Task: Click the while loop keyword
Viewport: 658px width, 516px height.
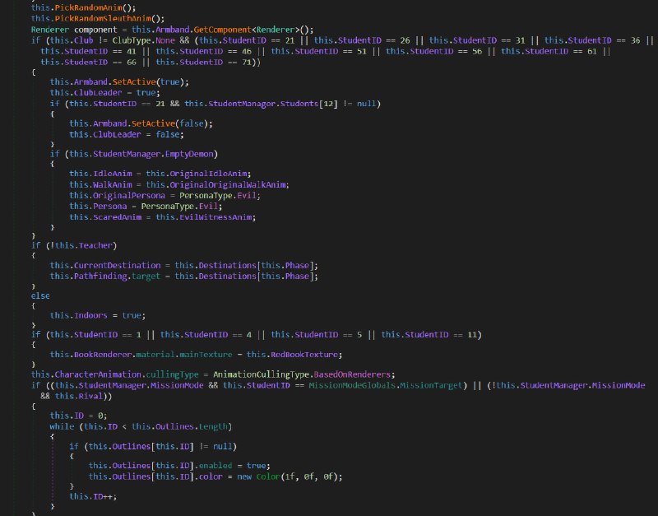Action: [x=62, y=425]
